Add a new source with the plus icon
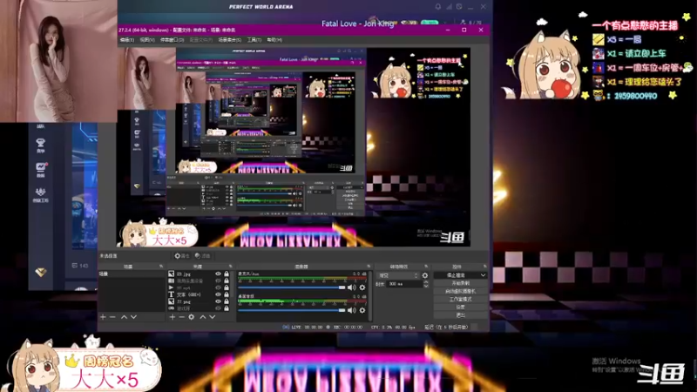The height and width of the screenshot is (392, 697). click(172, 317)
